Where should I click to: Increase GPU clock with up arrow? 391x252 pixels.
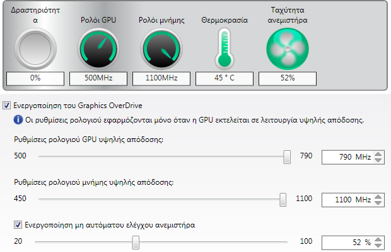[378, 155]
